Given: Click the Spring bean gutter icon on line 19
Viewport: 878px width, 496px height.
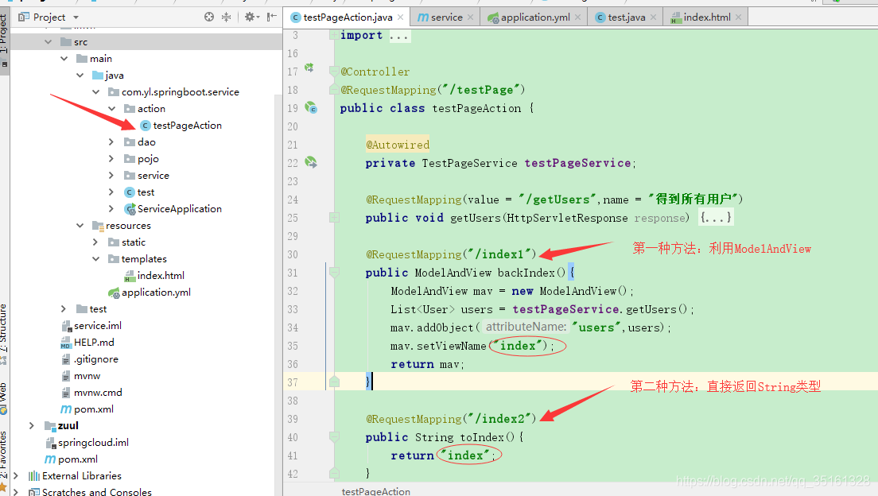Looking at the screenshot, I should (311, 108).
